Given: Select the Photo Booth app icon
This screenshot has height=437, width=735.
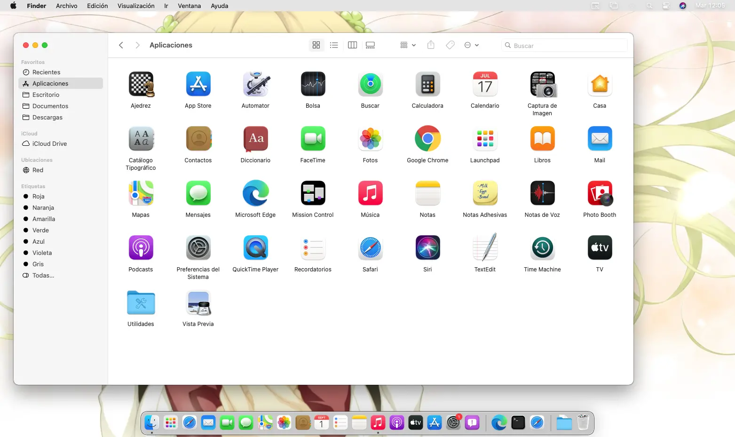Looking at the screenshot, I should 600,193.
